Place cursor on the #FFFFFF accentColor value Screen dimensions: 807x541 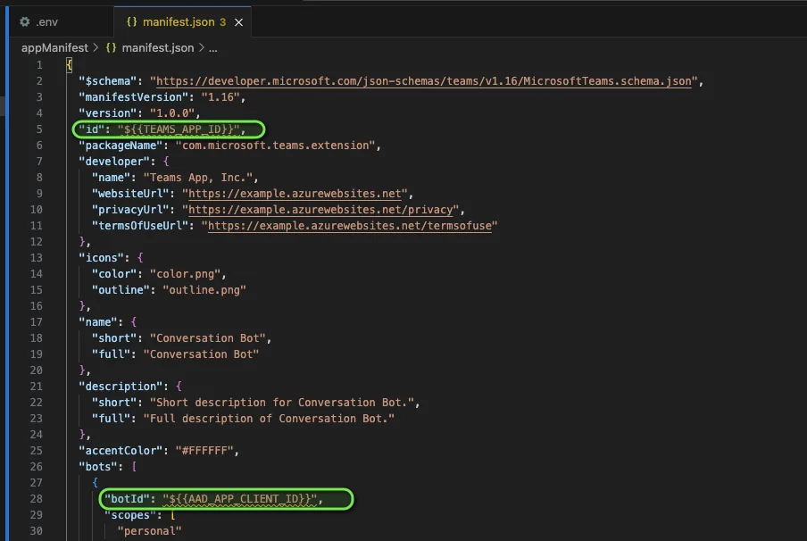pos(204,451)
